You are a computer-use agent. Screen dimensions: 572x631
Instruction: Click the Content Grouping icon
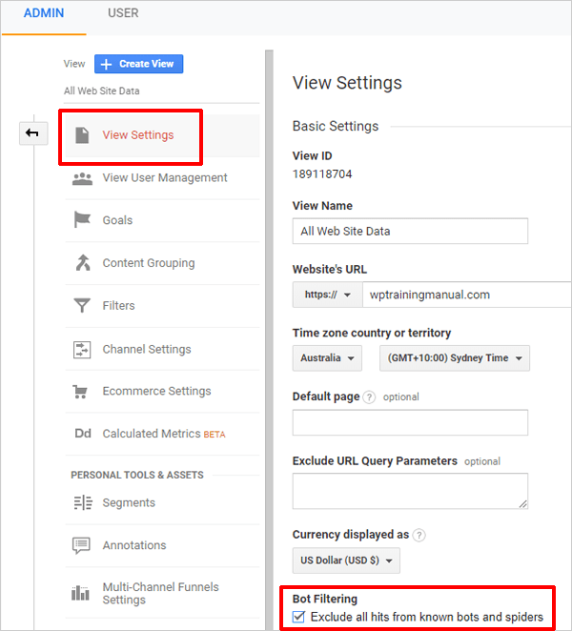click(x=83, y=263)
